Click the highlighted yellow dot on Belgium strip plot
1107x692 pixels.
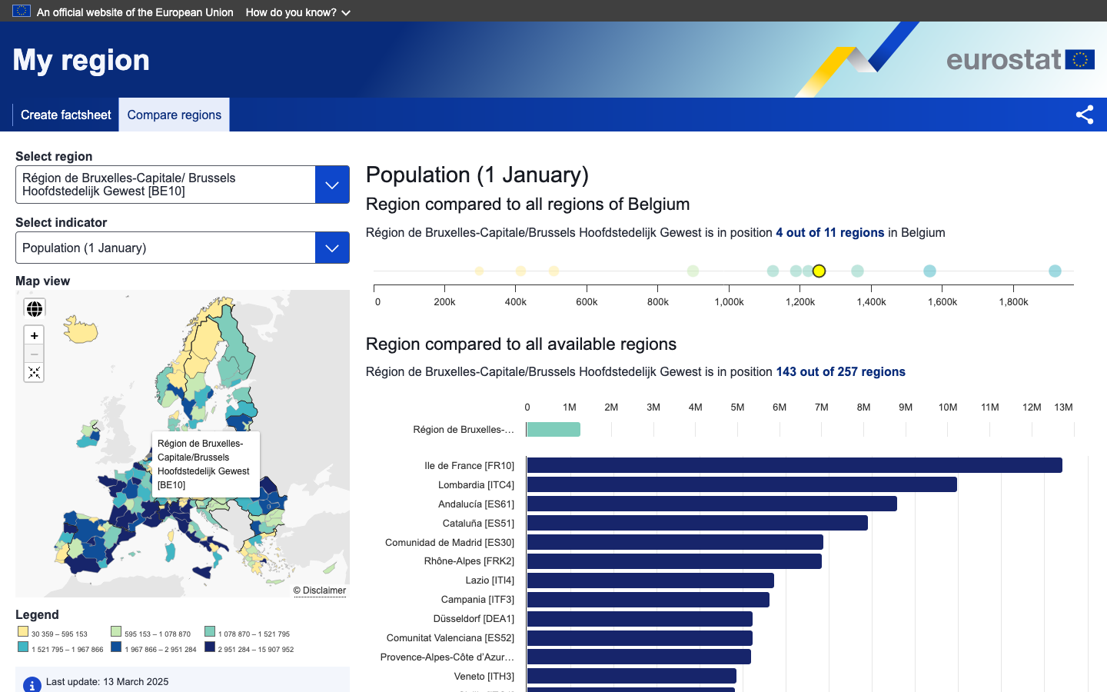coord(819,271)
